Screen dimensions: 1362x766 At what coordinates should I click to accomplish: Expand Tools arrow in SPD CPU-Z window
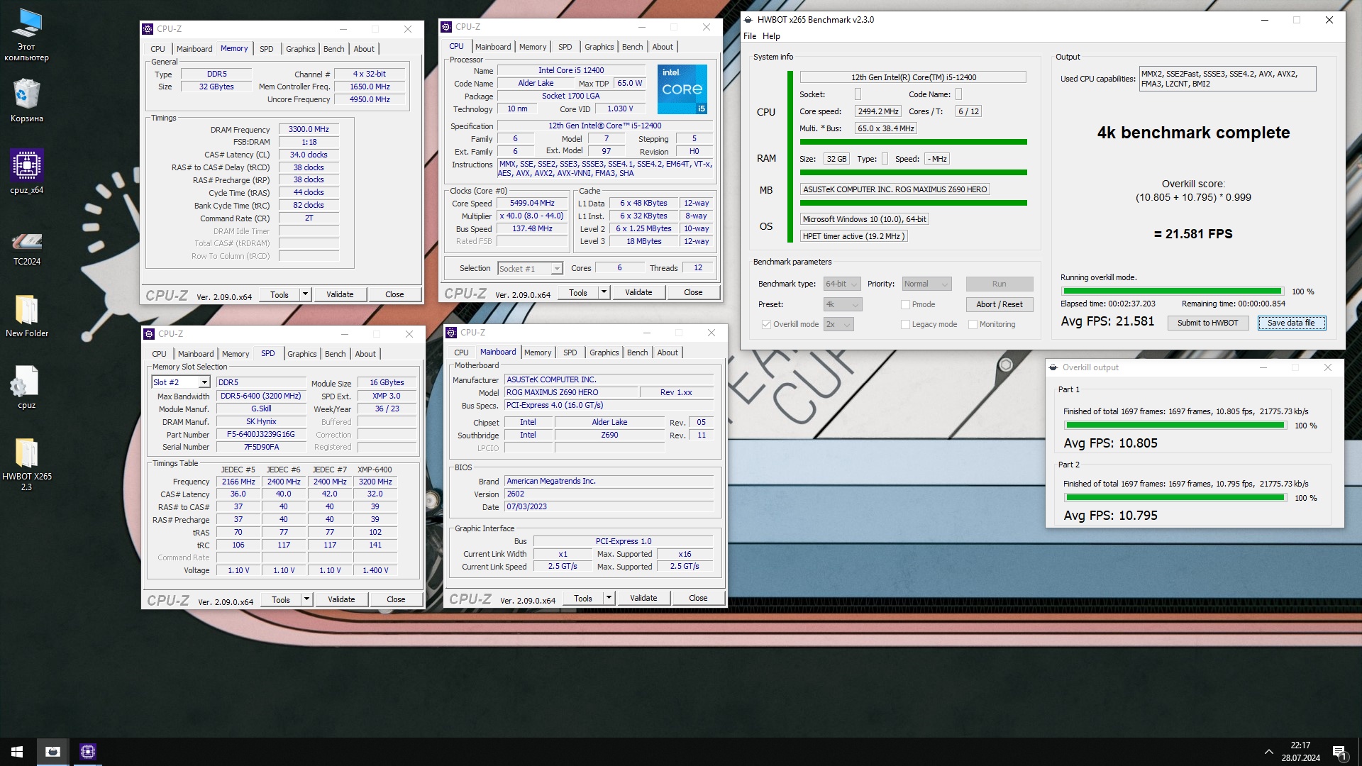[307, 599]
